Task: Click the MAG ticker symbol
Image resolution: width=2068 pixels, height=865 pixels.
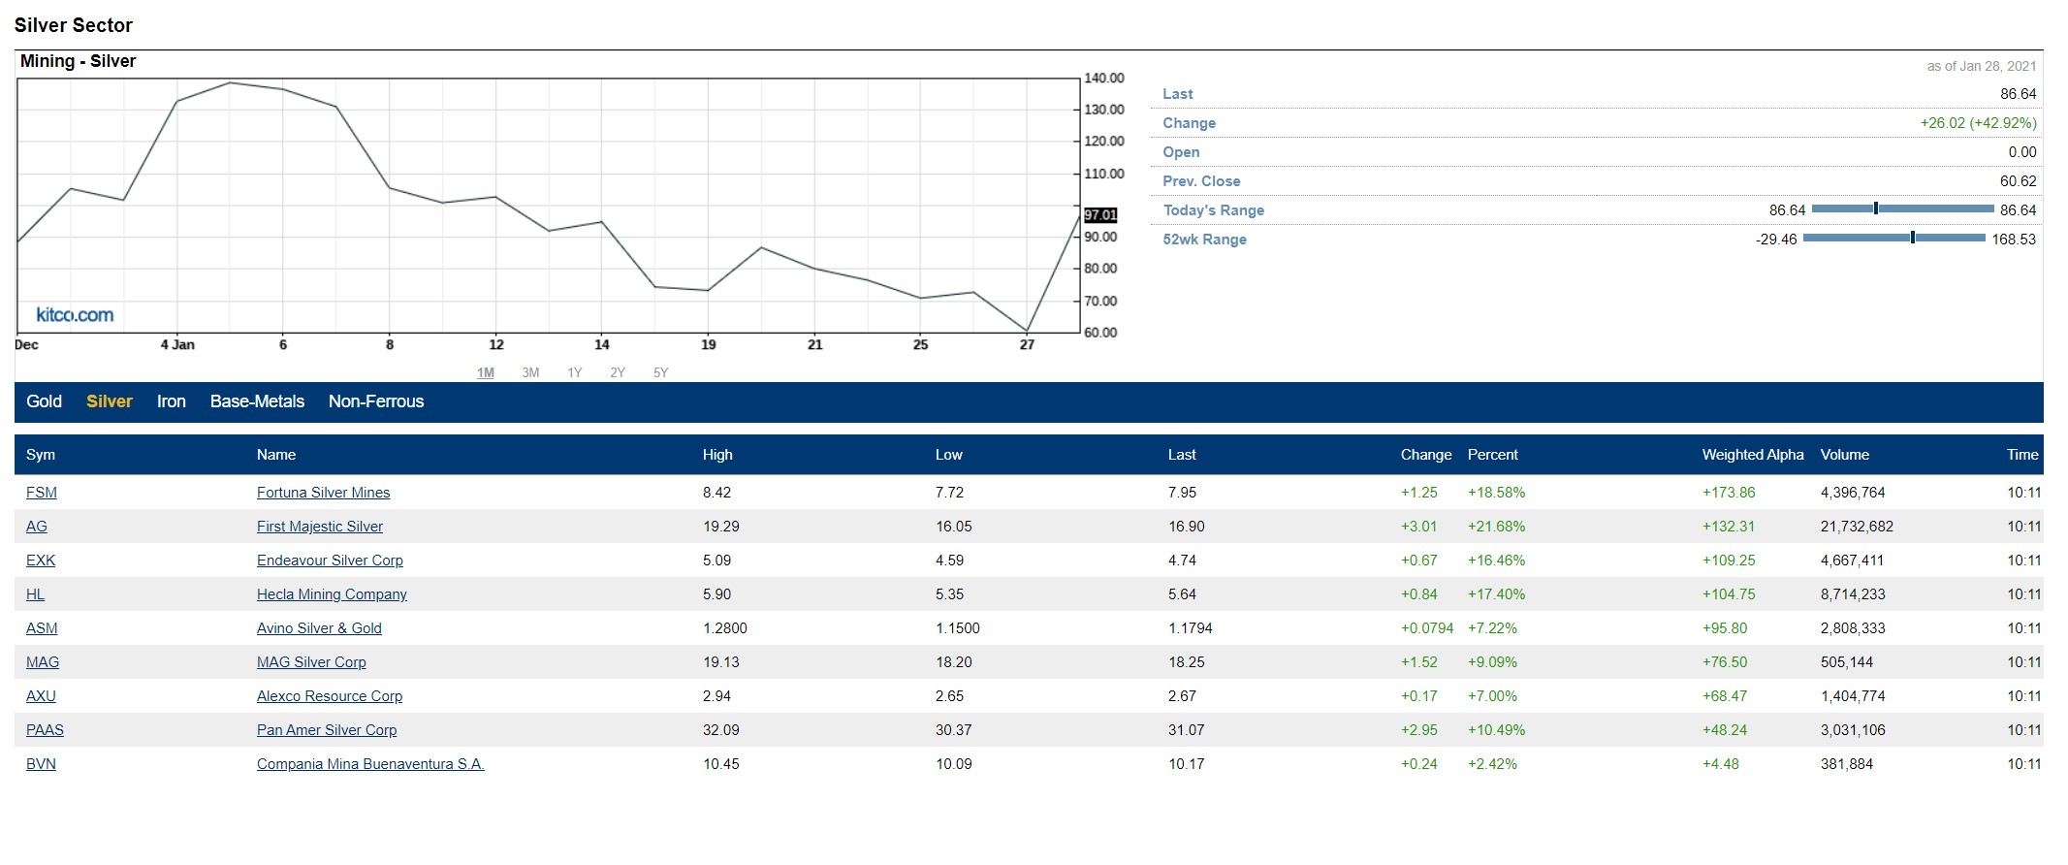Action: pos(43,662)
